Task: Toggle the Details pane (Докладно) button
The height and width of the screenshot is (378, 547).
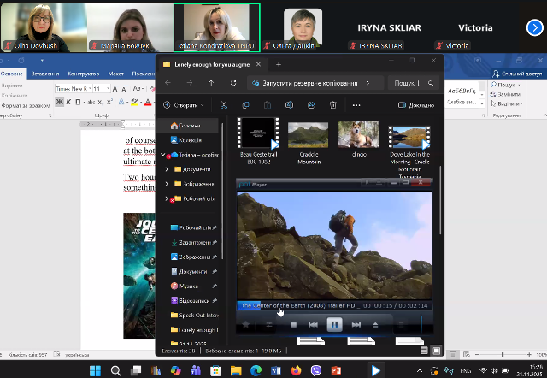Action: click(416, 105)
